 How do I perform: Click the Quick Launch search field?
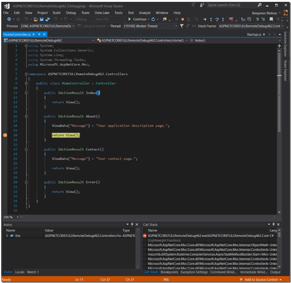point(232,5)
